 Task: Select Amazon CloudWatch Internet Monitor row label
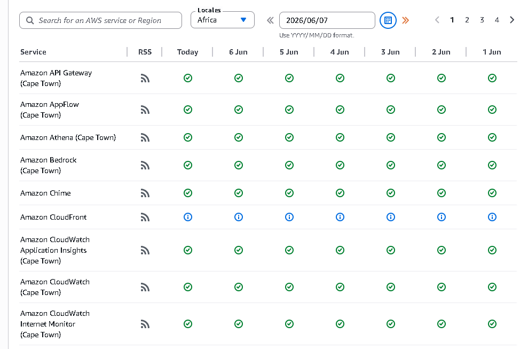pos(55,324)
